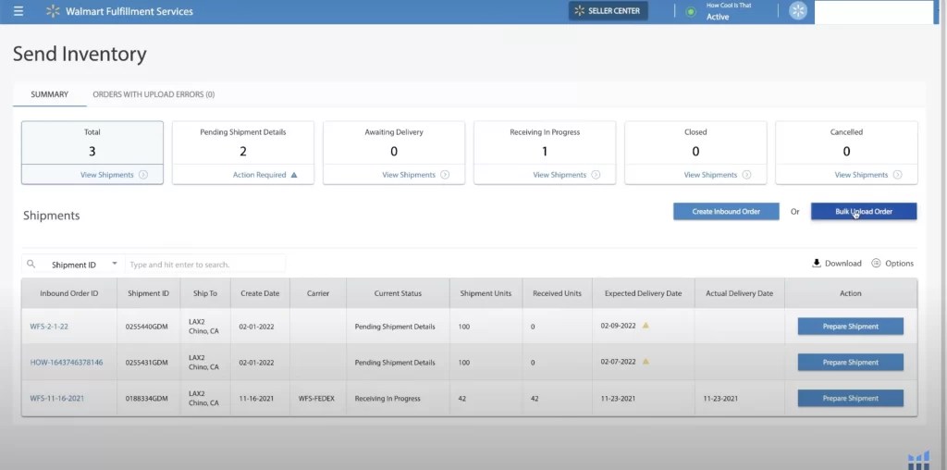The height and width of the screenshot is (470, 947).
Task: Click Bulk Upload Order button
Action: click(x=864, y=212)
